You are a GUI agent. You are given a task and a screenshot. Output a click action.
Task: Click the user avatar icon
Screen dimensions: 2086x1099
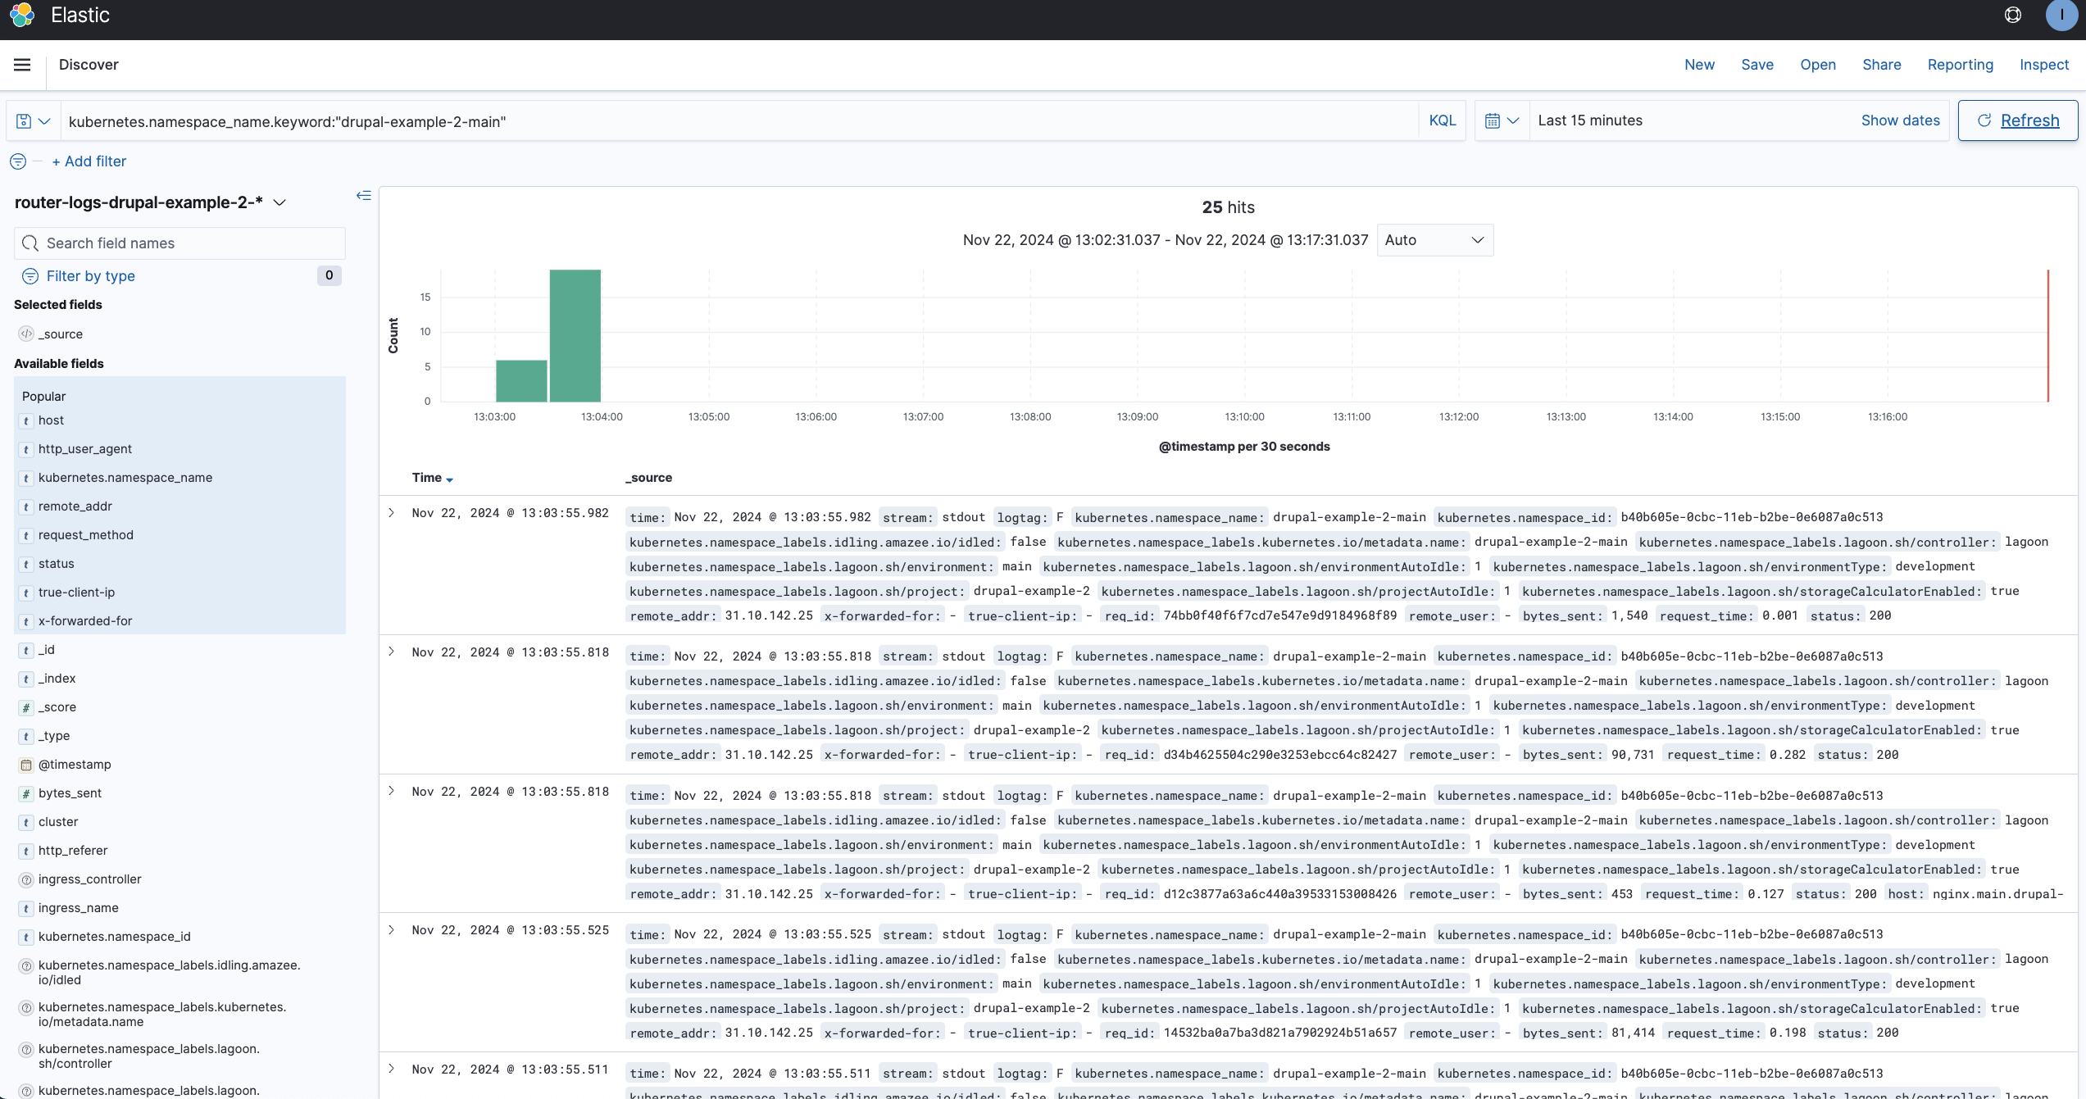(2061, 15)
